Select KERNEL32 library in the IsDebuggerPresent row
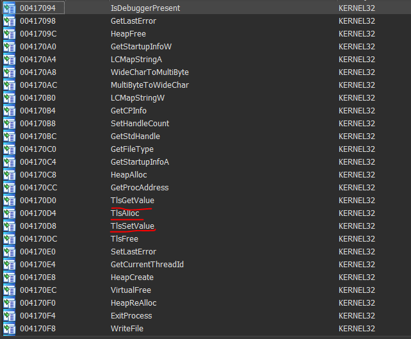The height and width of the screenshot is (339, 411). click(357, 8)
